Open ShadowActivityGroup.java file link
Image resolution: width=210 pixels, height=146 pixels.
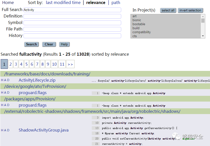tap(44, 130)
